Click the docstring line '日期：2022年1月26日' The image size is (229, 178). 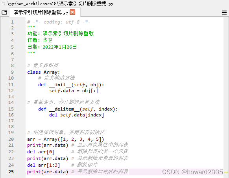point(52,47)
